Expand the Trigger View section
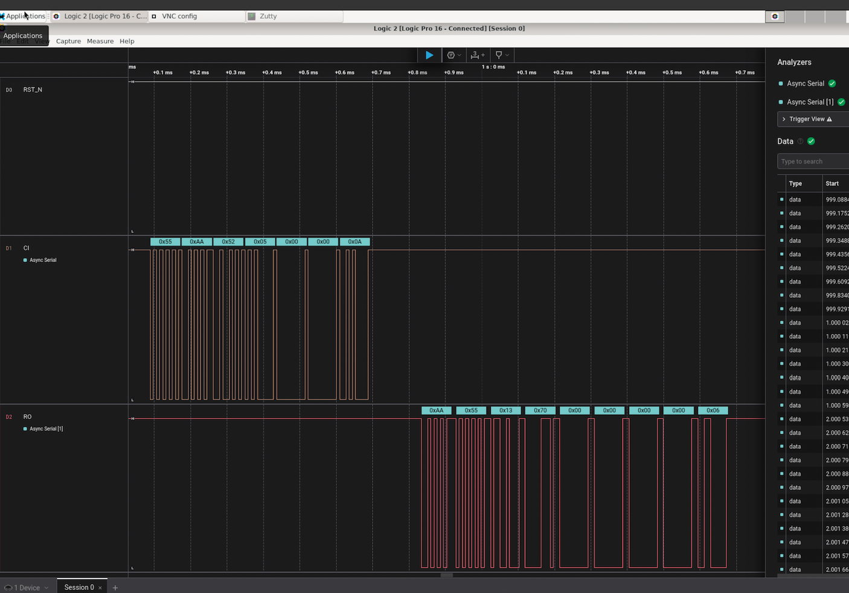Screen dimensions: 849x593 813,119
